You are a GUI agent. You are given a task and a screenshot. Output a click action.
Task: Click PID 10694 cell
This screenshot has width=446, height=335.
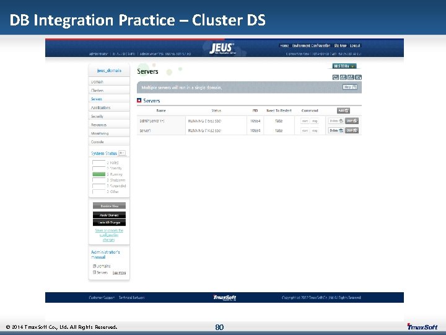pyautogui.click(x=255, y=130)
